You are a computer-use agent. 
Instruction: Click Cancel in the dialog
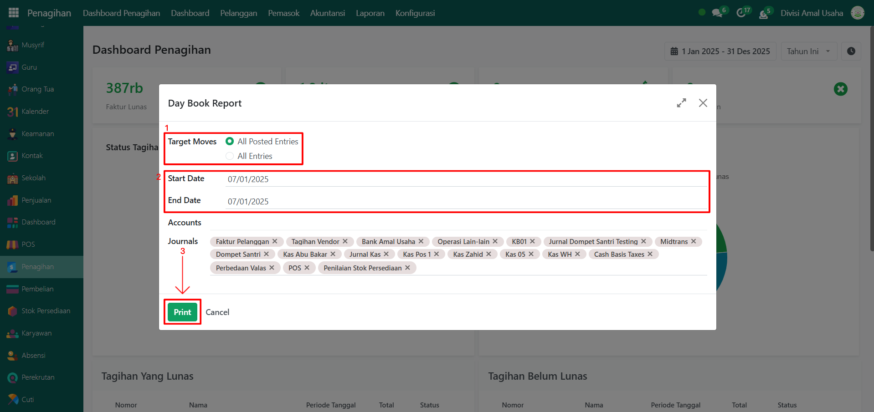click(x=217, y=312)
